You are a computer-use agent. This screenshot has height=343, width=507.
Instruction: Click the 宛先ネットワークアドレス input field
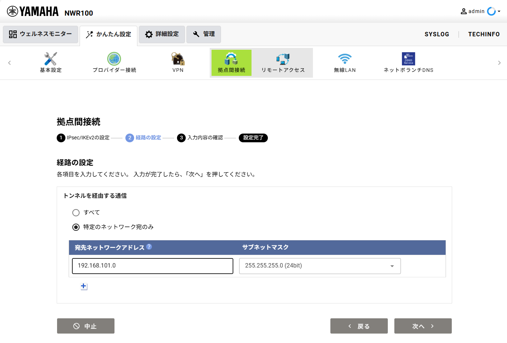153,266
